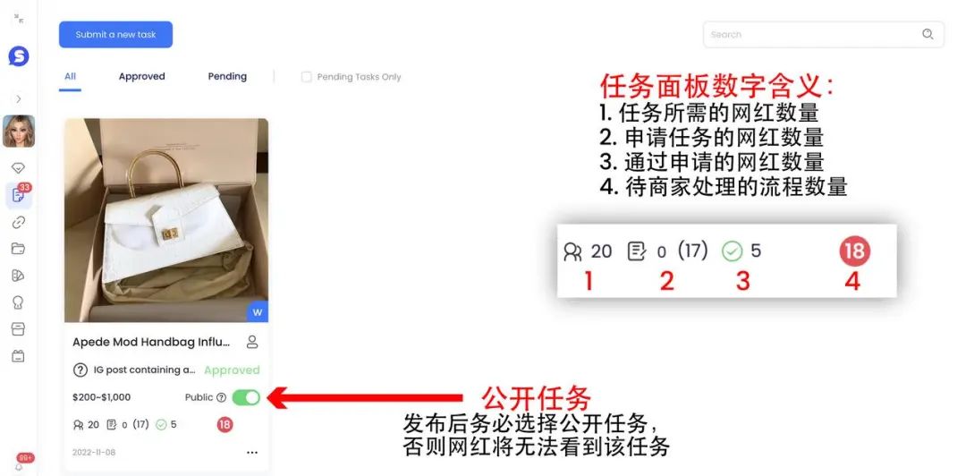Image resolution: width=966 pixels, height=476 pixels.
Task: Click the Submit a new task button
Action: click(115, 35)
